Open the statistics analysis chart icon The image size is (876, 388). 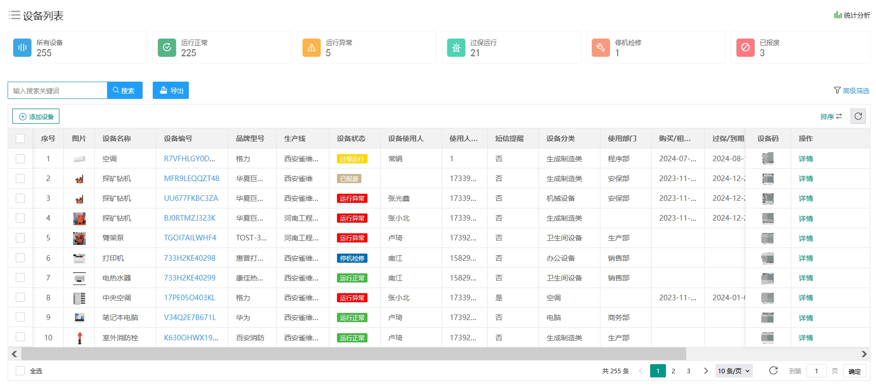[x=838, y=15]
